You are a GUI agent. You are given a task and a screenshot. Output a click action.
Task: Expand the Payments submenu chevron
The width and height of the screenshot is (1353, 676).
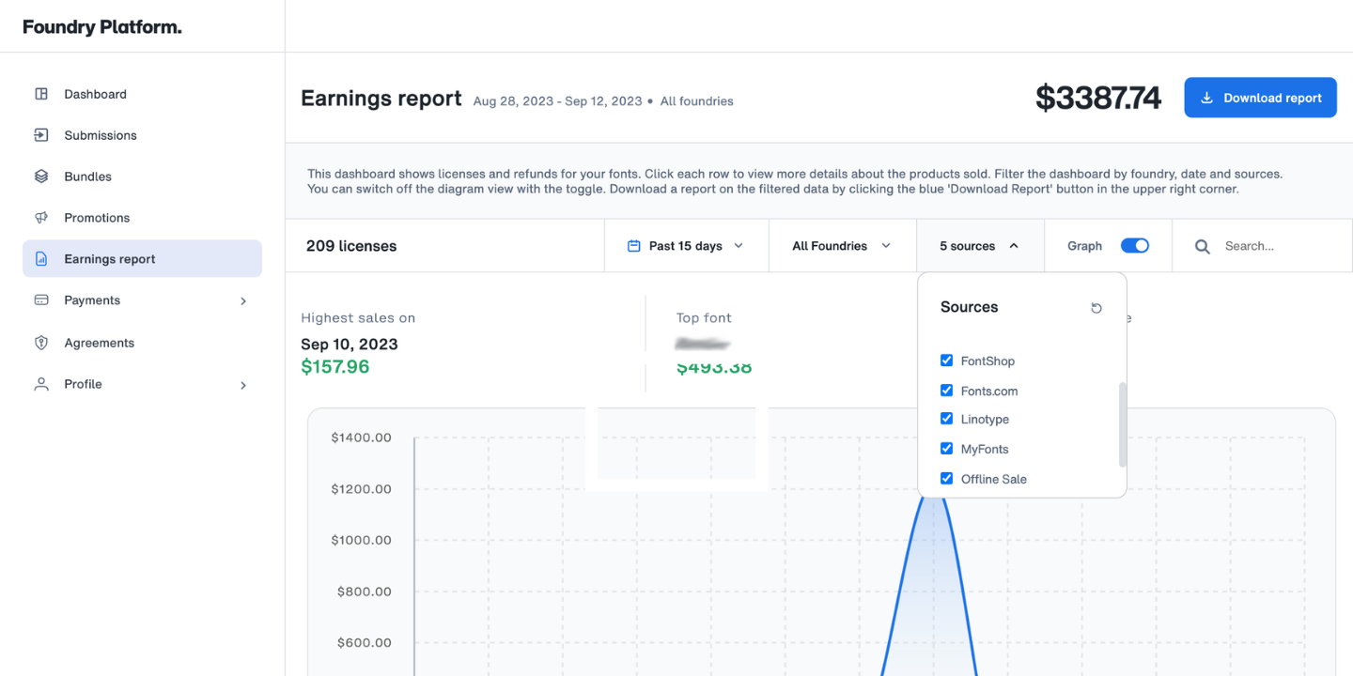pos(243,300)
